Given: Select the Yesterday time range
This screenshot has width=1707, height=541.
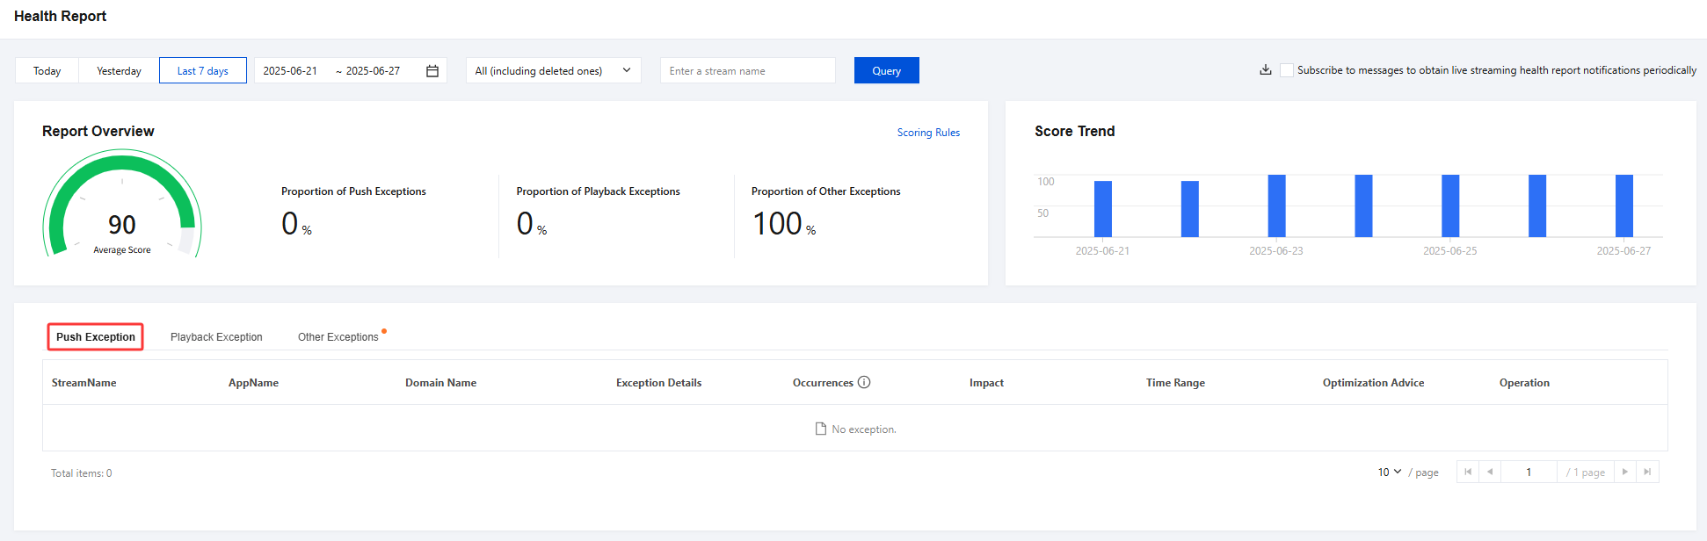Looking at the screenshot, I should [x=119, y=71].
